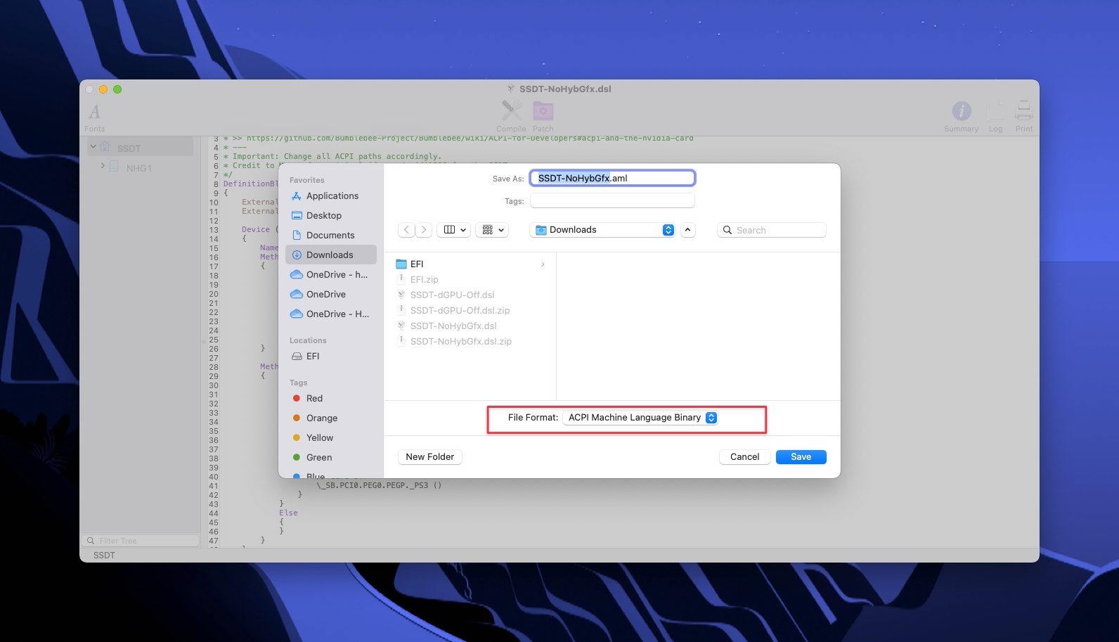
Task: Select the plain OneDrive sidebar entry
Action: point(331,295)
